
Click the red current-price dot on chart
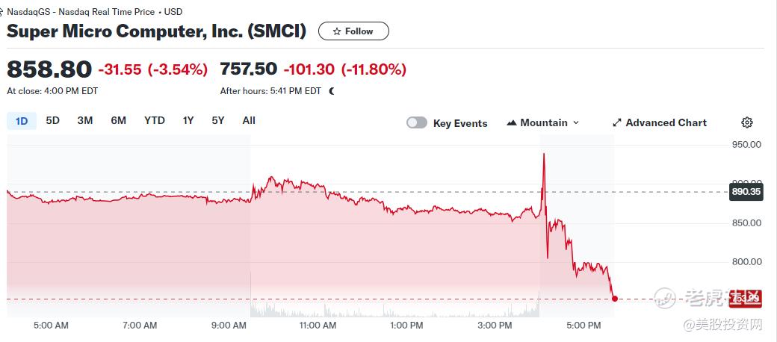pos(614,299)
